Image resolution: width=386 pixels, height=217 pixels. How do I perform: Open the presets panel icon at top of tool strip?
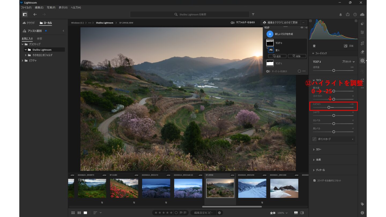(362, 24)
